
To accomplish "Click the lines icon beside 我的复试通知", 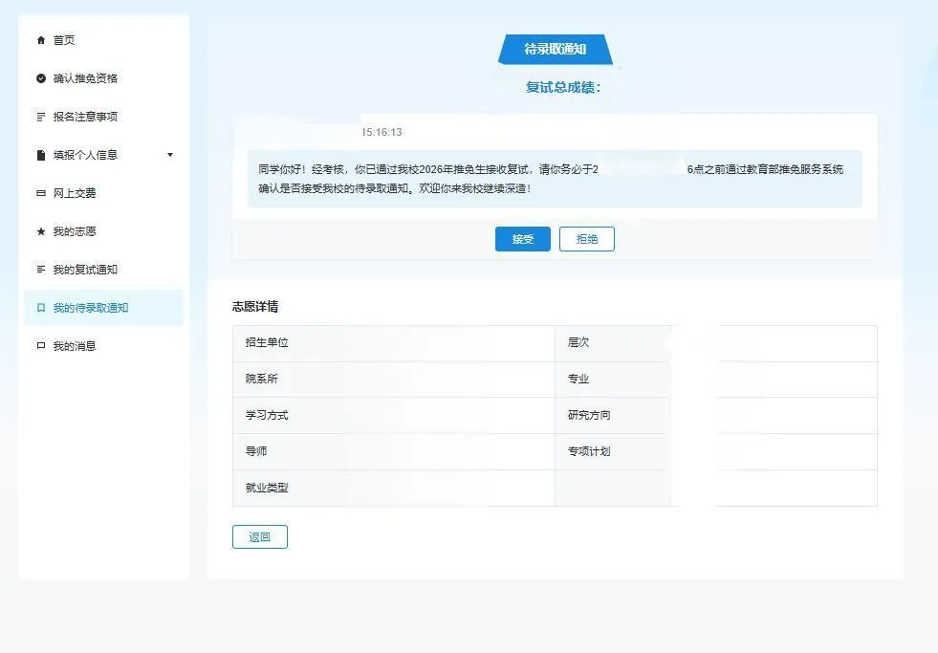I will [x=41, y=270].
